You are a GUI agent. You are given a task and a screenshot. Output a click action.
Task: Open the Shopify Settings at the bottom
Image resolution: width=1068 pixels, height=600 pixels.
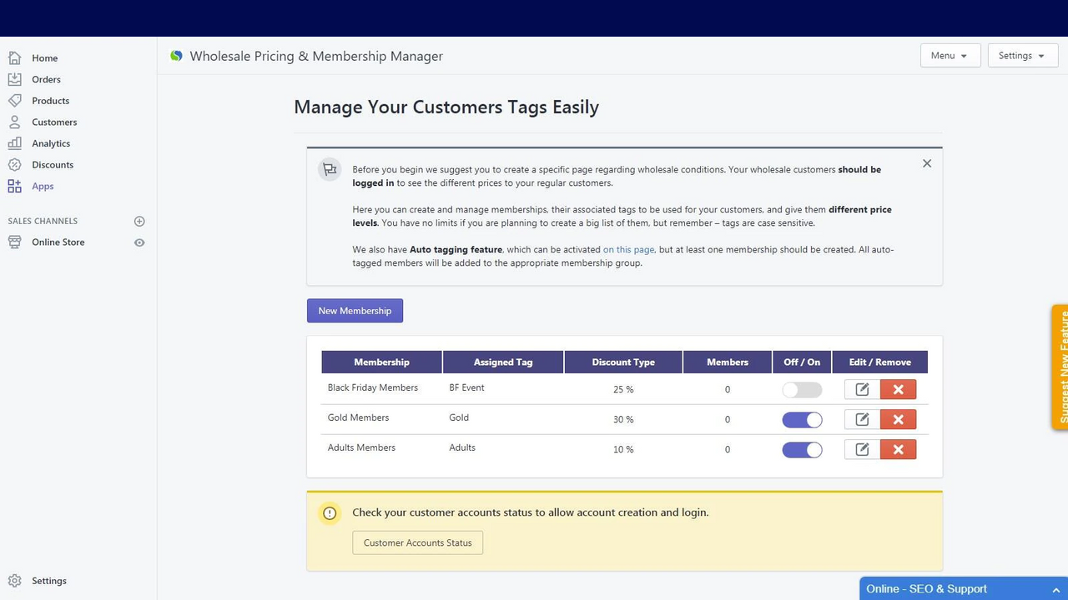coord(48,580)
